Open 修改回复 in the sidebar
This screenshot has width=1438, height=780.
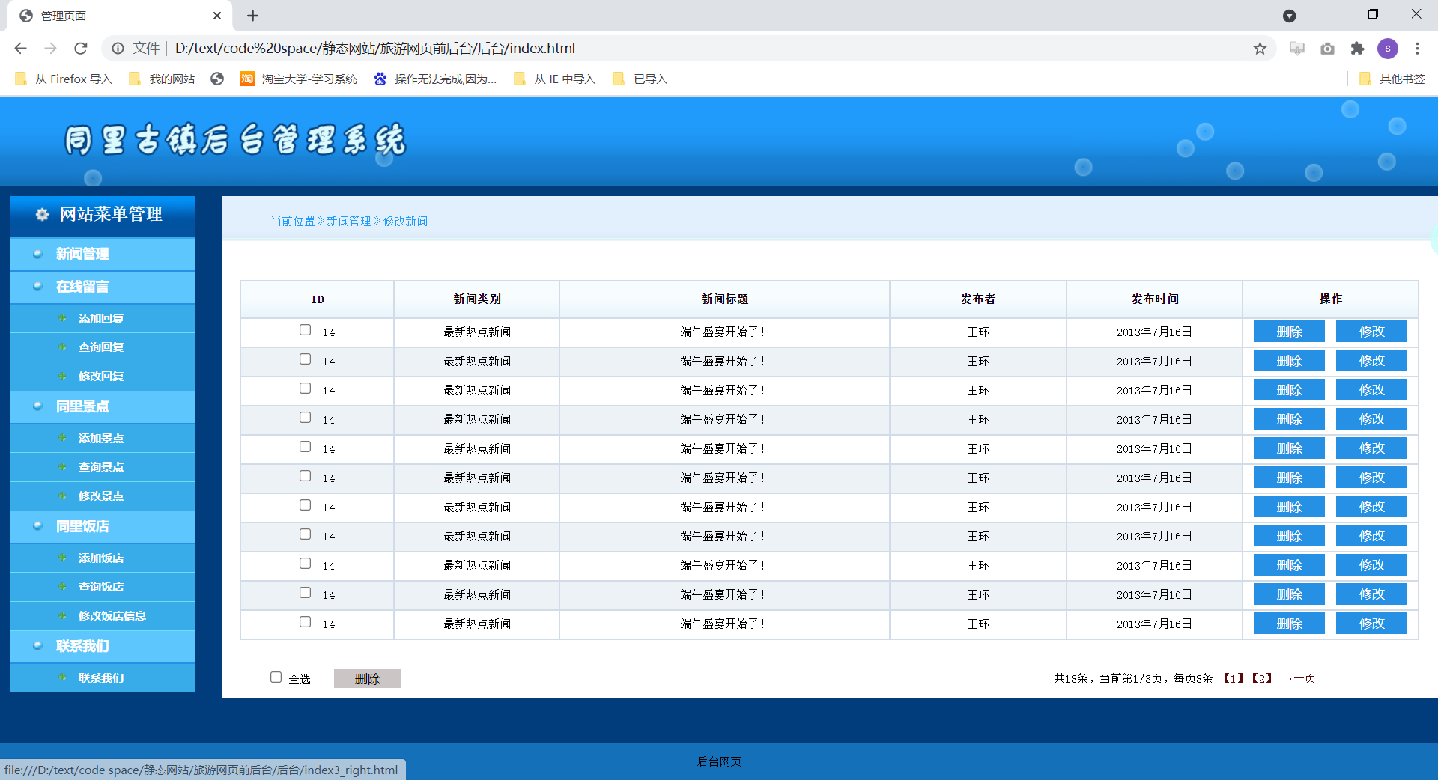tap(101, 377)
